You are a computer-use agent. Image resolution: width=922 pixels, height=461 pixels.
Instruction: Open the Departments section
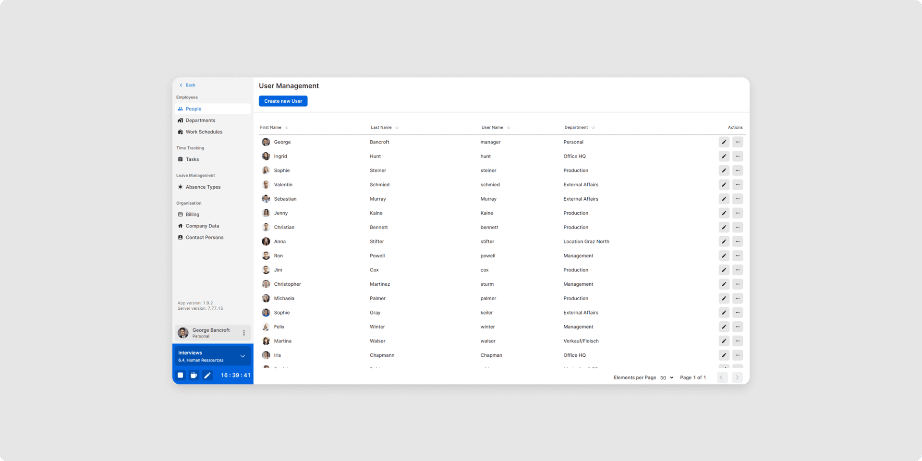(213, 121)
